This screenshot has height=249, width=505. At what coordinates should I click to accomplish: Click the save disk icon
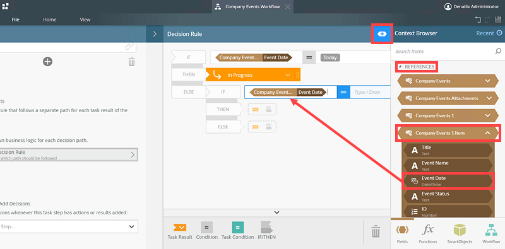pos(498,20)
